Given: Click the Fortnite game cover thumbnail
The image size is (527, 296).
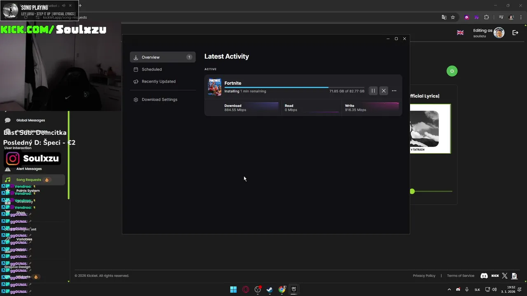Looking at the screenshot, I should coord(215,87).
